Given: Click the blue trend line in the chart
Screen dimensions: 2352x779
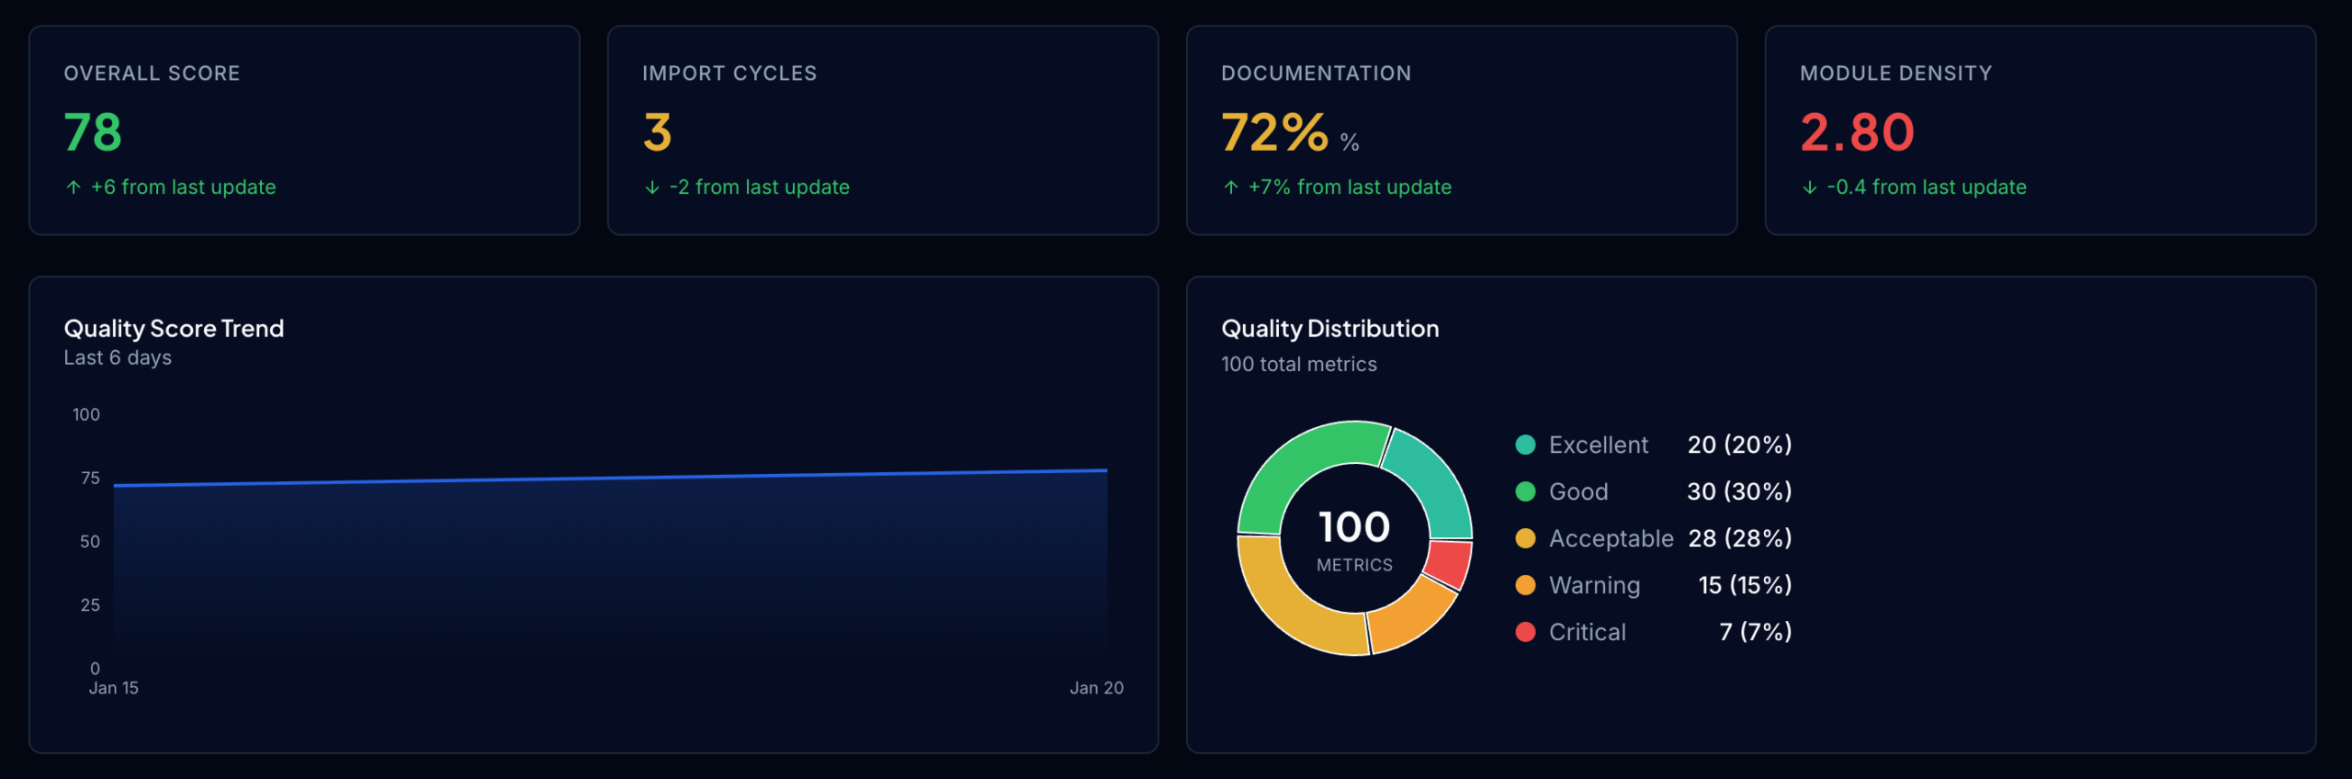Looking at the screenshot, I should [610, 478].
